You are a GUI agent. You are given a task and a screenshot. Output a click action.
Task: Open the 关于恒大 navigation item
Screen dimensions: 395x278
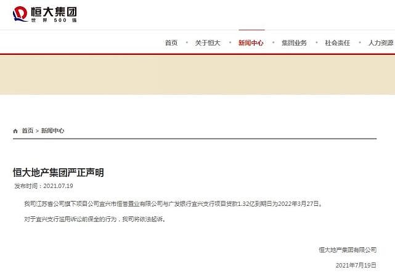pos(208,43)
